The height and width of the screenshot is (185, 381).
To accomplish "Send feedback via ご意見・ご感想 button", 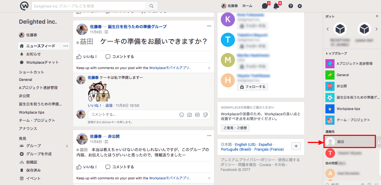I will (235, 128).
